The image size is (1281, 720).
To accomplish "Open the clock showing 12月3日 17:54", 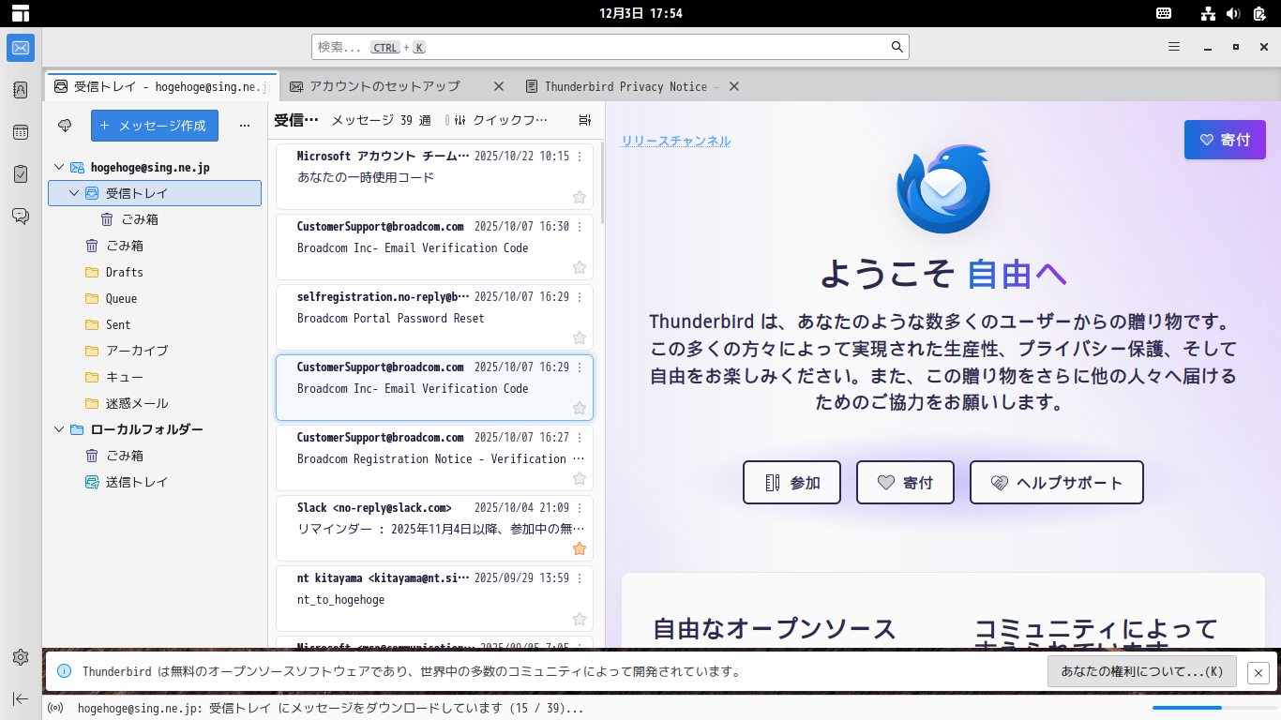I will pyautogui.click(x=640, y=13).
